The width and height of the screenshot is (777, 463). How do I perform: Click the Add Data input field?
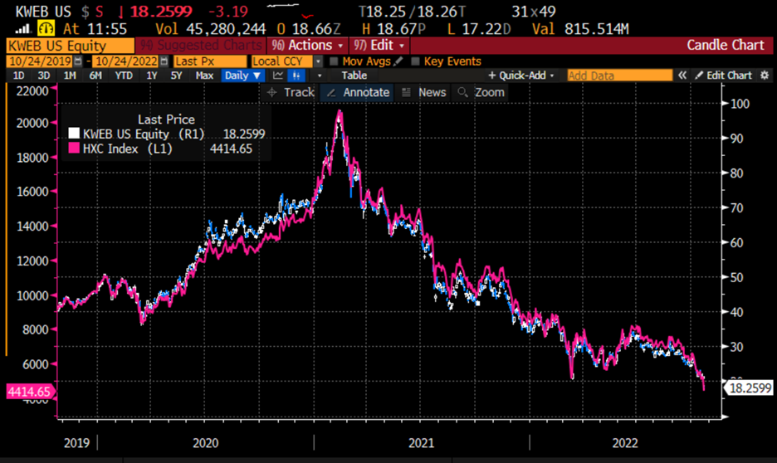click(620, 76)
